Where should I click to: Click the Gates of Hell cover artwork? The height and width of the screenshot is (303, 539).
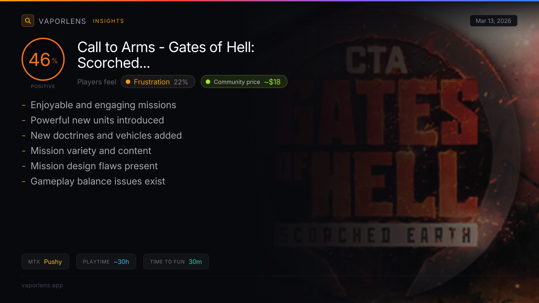[x=395, y=153]
